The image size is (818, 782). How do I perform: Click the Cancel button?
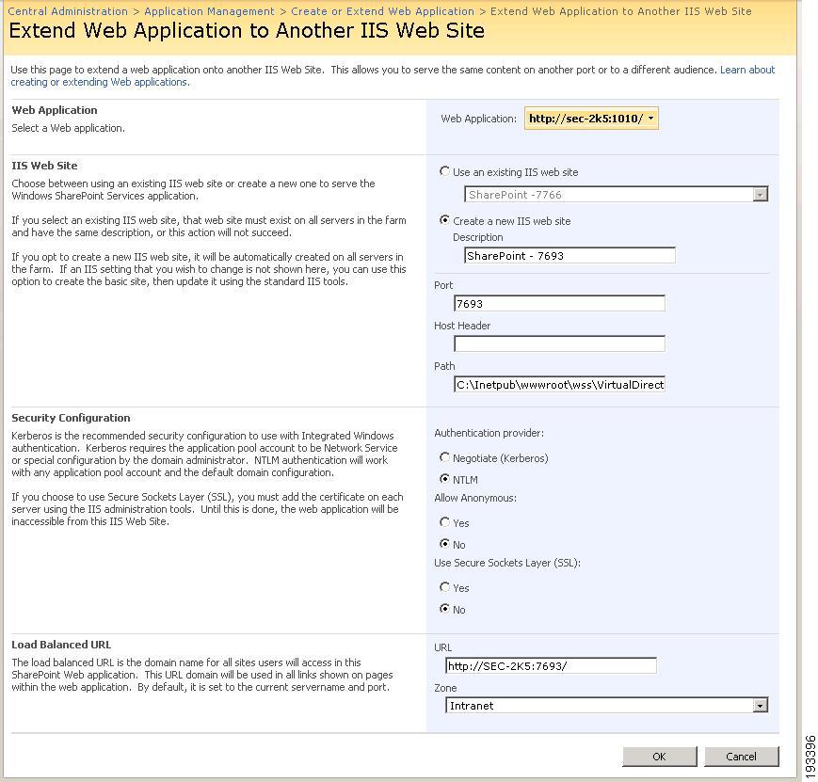[x=742, y=757]
